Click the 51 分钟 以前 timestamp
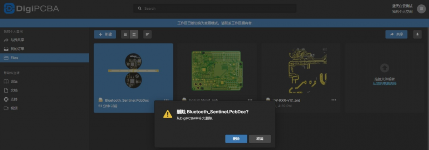The image size is (429, 150). pos(108,106)
